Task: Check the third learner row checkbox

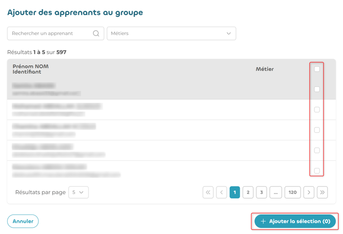Action: pyautogui.click(x=317, y=130)
